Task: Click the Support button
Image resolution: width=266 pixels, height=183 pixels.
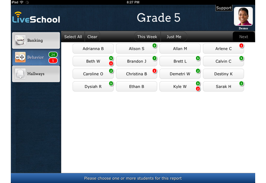Action: pyautogui.click(x=224, y=8)
